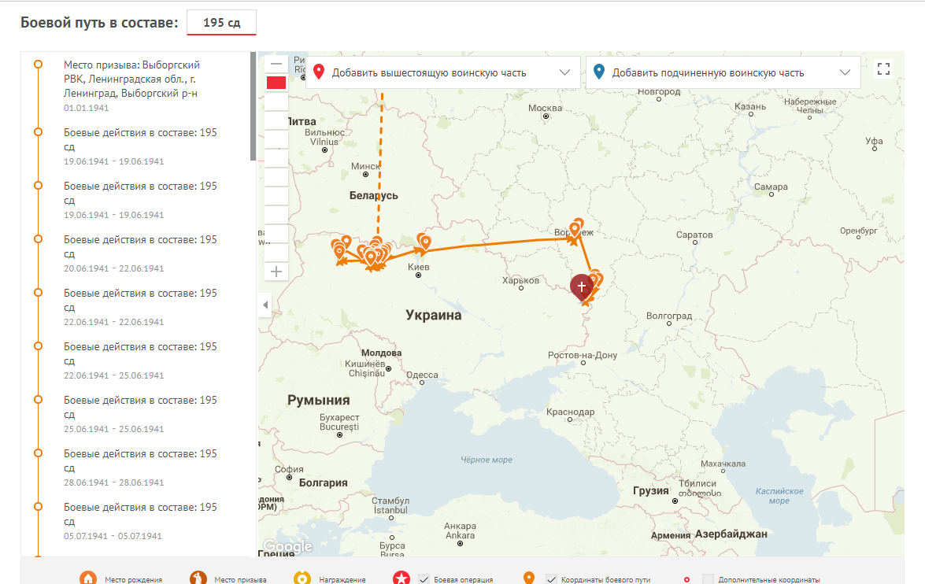
Task: Click the 'Украина' label on the map
Action: click(x=434, y=315)
